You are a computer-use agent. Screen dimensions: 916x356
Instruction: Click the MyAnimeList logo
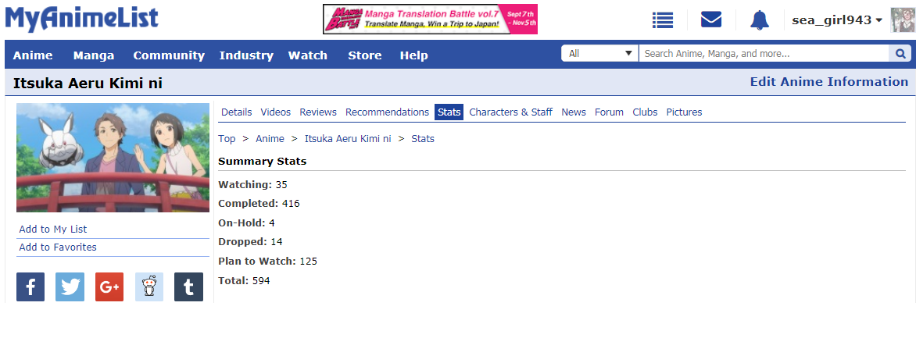82,19
